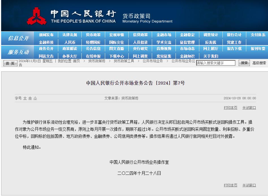
Task: Open the 货币政策 menu
Action: [93, 35]
